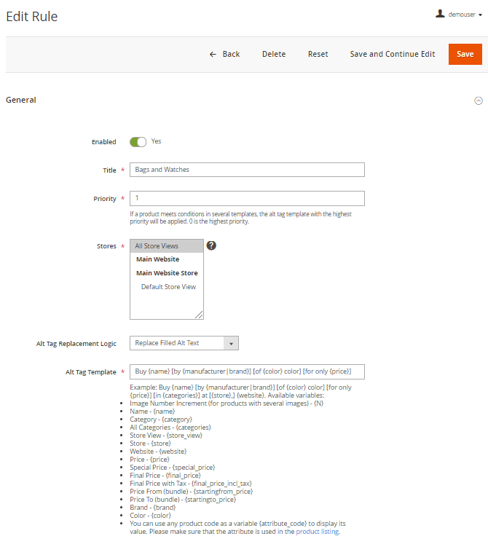The width and height of the screenshot is (488, 547).
Task: Select Default Store View option
Action: 168,287
